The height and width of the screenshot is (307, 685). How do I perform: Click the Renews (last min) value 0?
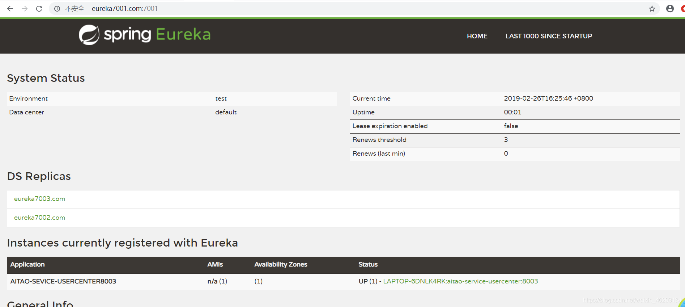pos(506,153)
